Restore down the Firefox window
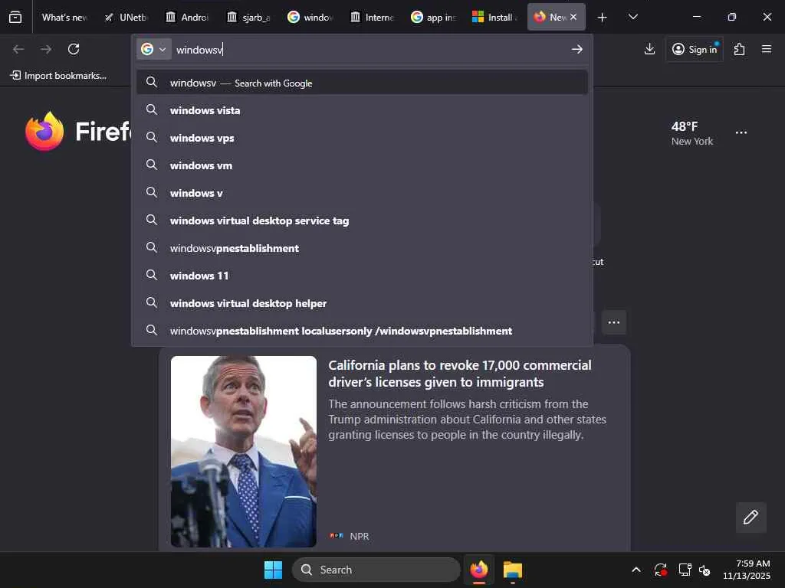Image resolution: width=785 pixels, height=588 pixels. click(731, 17)
